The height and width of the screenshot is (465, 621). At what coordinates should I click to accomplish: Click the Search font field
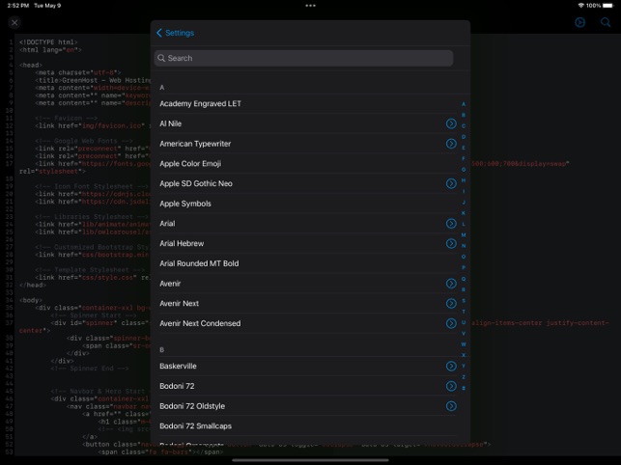pyautogui.click(x=304, y=58)
